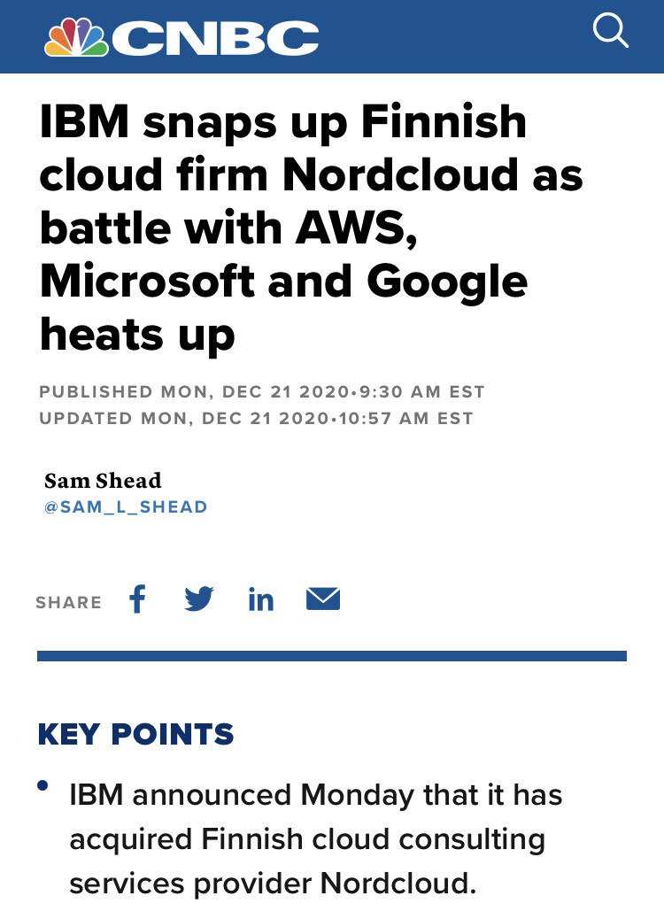Click the key point bullet dot

tap(43, 786)
